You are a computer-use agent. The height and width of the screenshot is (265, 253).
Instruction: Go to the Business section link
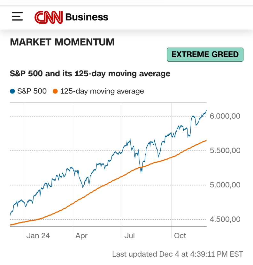pyautogui.click(x=87, y=17)
